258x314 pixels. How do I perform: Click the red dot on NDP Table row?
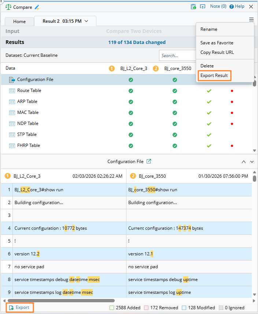pyautogui.click(x=232, y=123)
